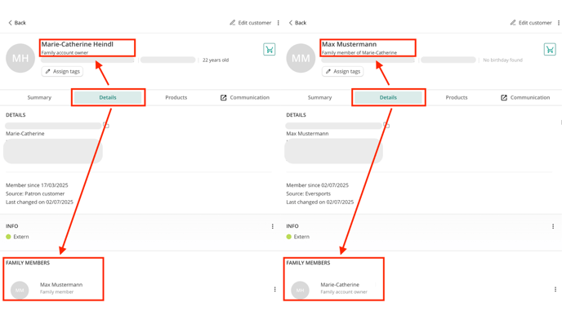Open Summary tab in Max Mustermann panel
The width and height of the screenshot is (562, 316).
319,97
